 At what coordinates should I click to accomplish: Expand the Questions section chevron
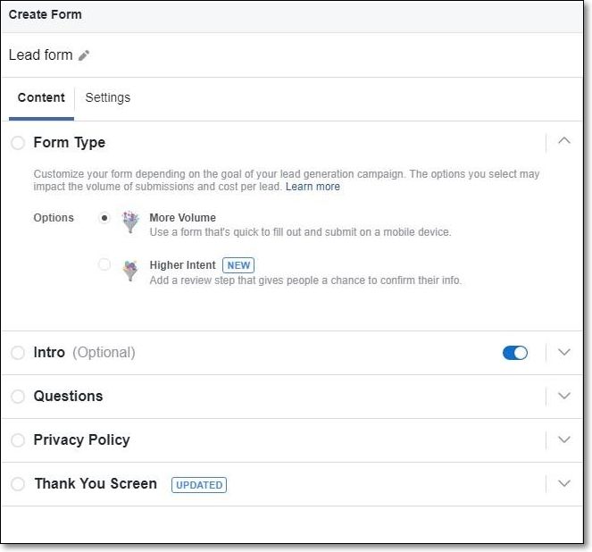pyautogui.click(x=564, y=396)
